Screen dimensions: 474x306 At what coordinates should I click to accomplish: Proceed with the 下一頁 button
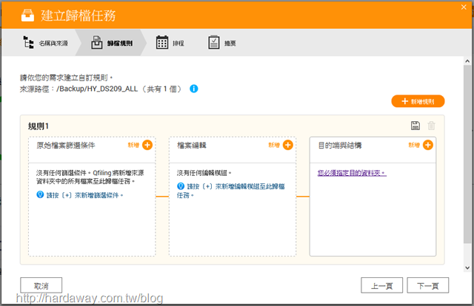428,285
